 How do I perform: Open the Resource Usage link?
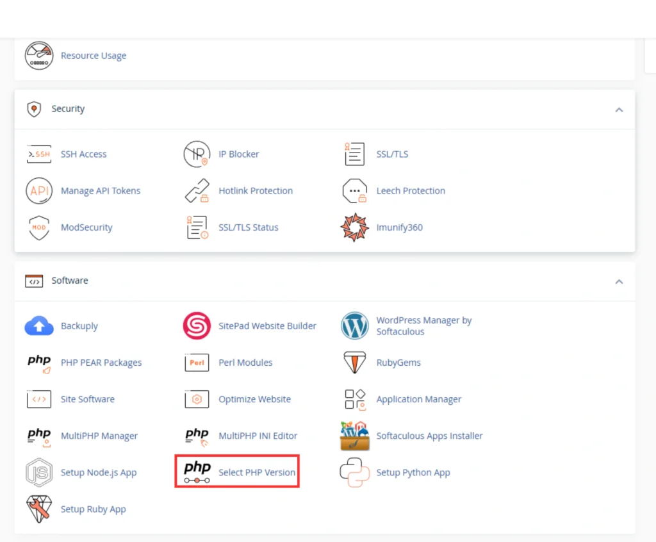pos(94,56)
